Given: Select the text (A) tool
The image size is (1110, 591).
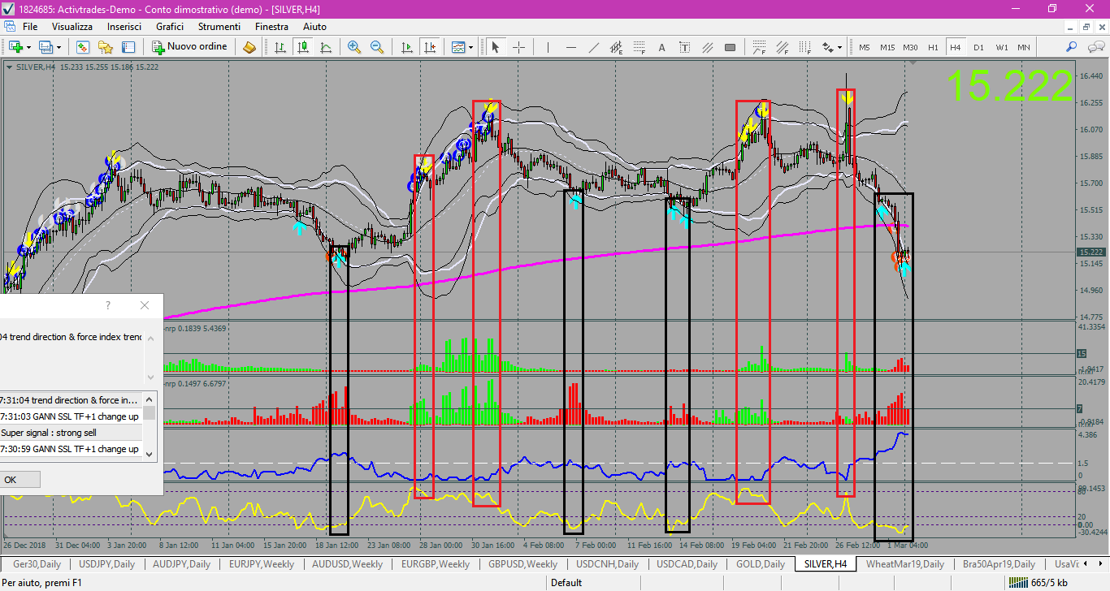Looking at the screenshot, I should click(661, 47).
